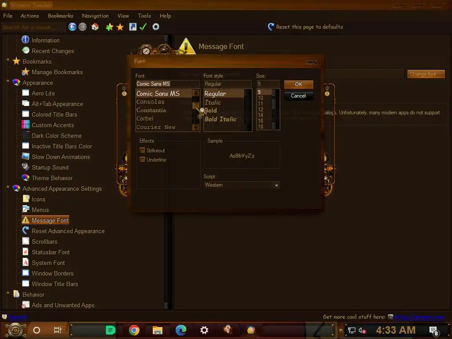
Task: Click the Slow Down Animations icon
Action: 25,156
